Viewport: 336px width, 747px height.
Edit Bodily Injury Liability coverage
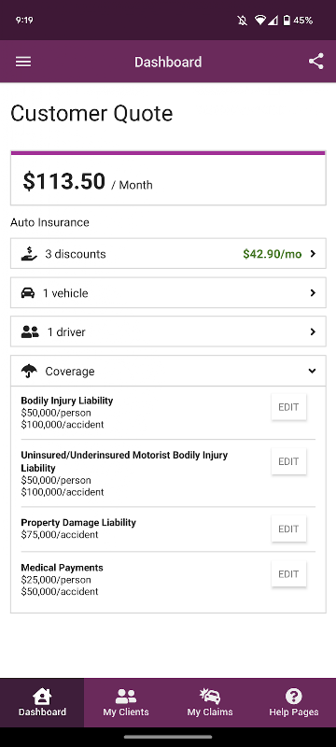288,407
